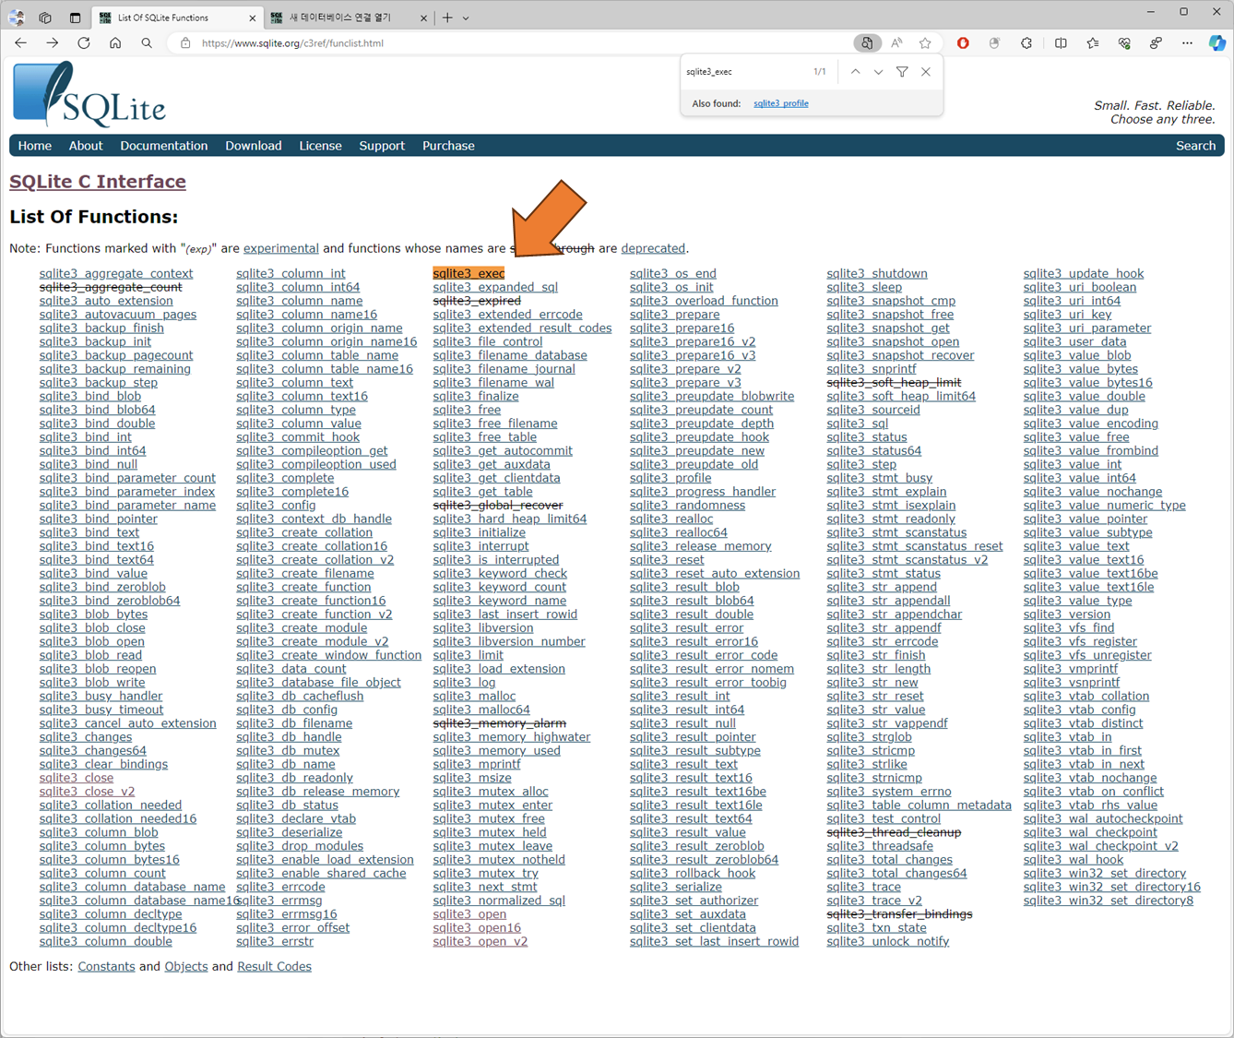Open the Objects list link
Screen dimensions: 1234x1038
[x=185, y=966]
